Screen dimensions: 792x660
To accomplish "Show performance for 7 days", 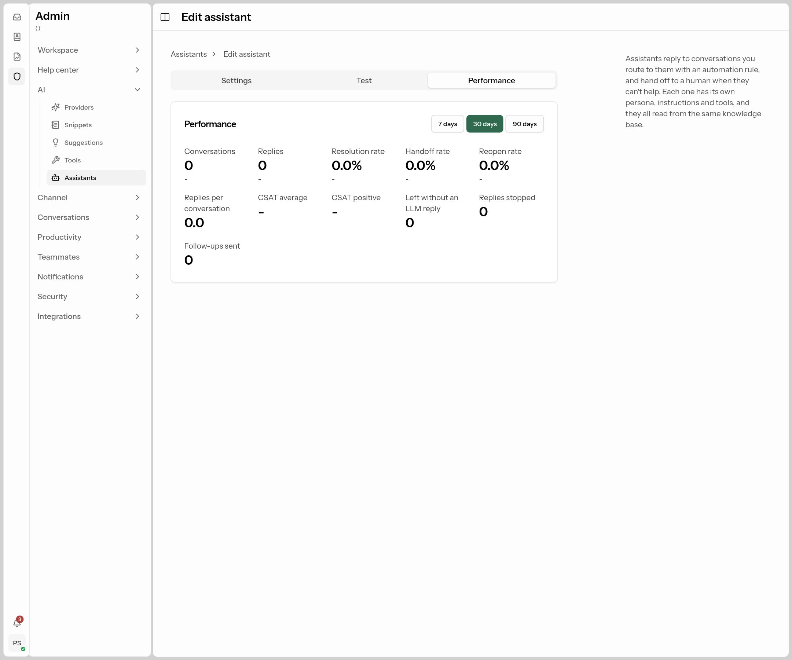I will coord(448,124).
